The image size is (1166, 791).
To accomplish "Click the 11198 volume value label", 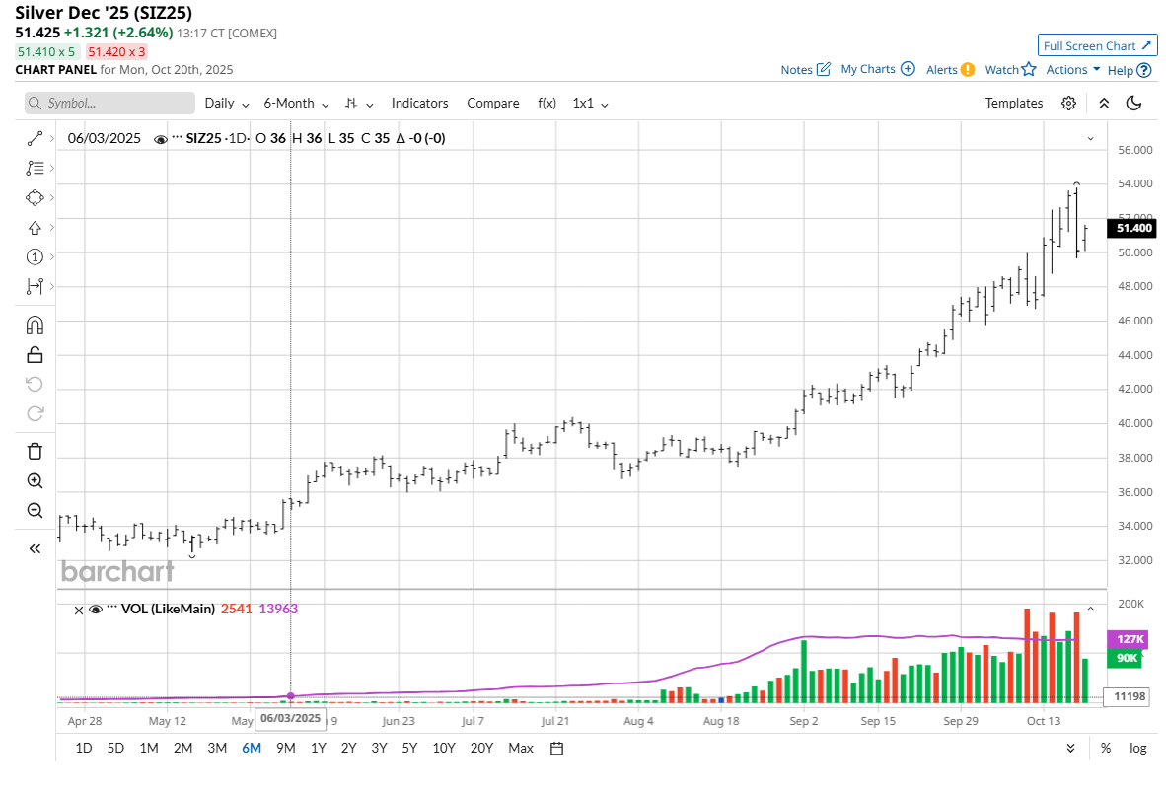I will point(1129,696).
